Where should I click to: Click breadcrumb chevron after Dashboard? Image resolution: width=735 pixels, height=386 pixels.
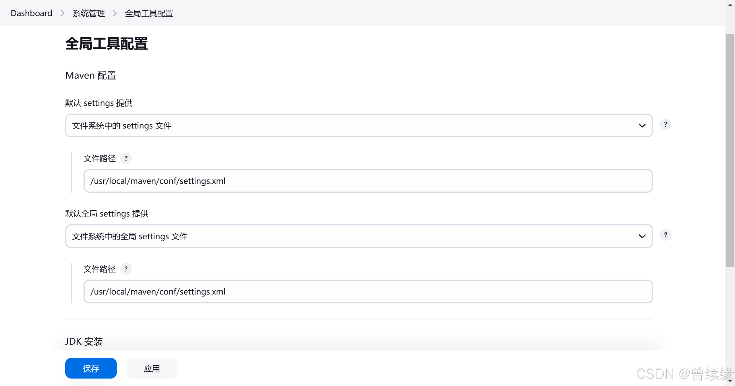click(x=62, y=13)
